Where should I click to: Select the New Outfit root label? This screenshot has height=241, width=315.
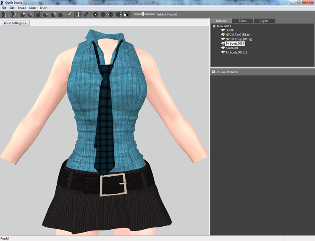(x=224, y=26)
